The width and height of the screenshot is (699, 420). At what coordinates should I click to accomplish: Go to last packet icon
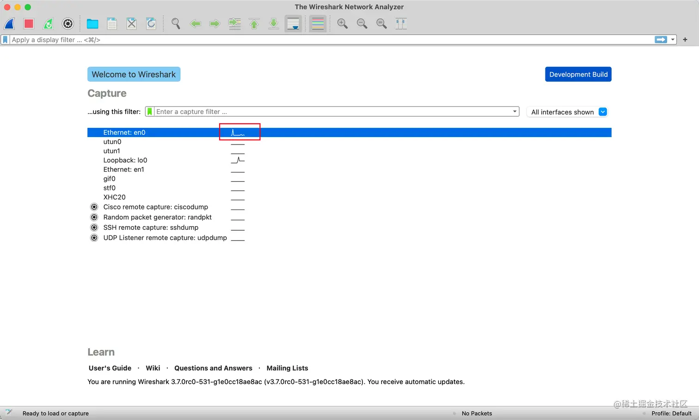274,24
